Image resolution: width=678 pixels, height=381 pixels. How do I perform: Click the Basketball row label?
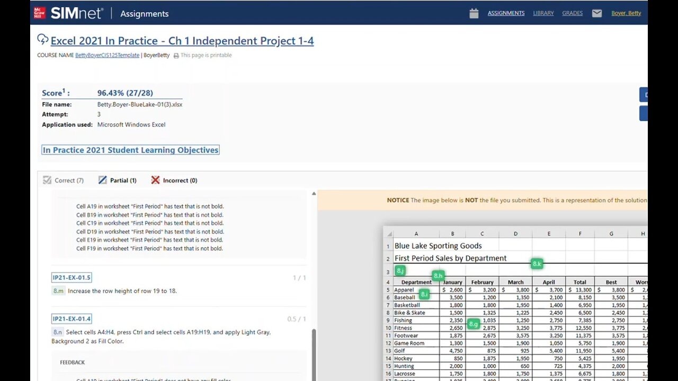point(407,305)
